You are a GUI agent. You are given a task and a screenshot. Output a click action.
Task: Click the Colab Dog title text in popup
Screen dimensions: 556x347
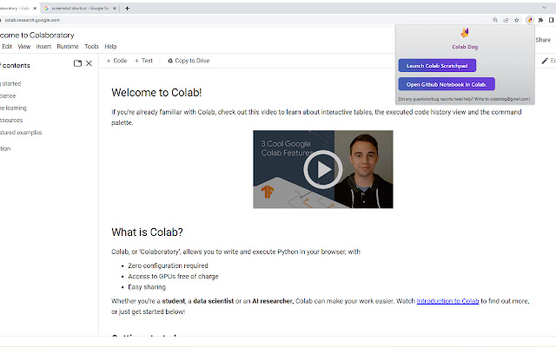point(465,47)
